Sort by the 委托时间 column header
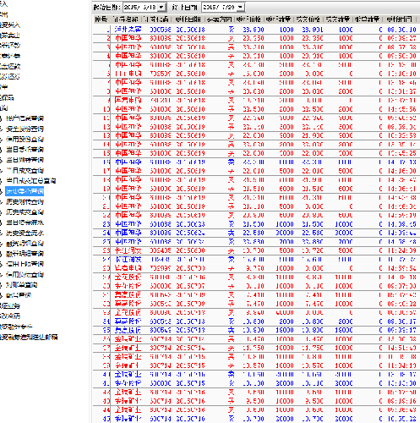The height and width of the screenshot is (423, 420). [x=399, y=19]
